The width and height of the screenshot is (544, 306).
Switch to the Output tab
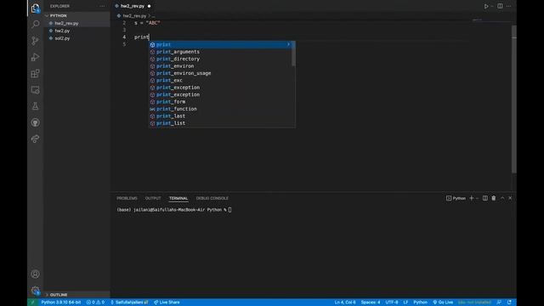point(153,198)
